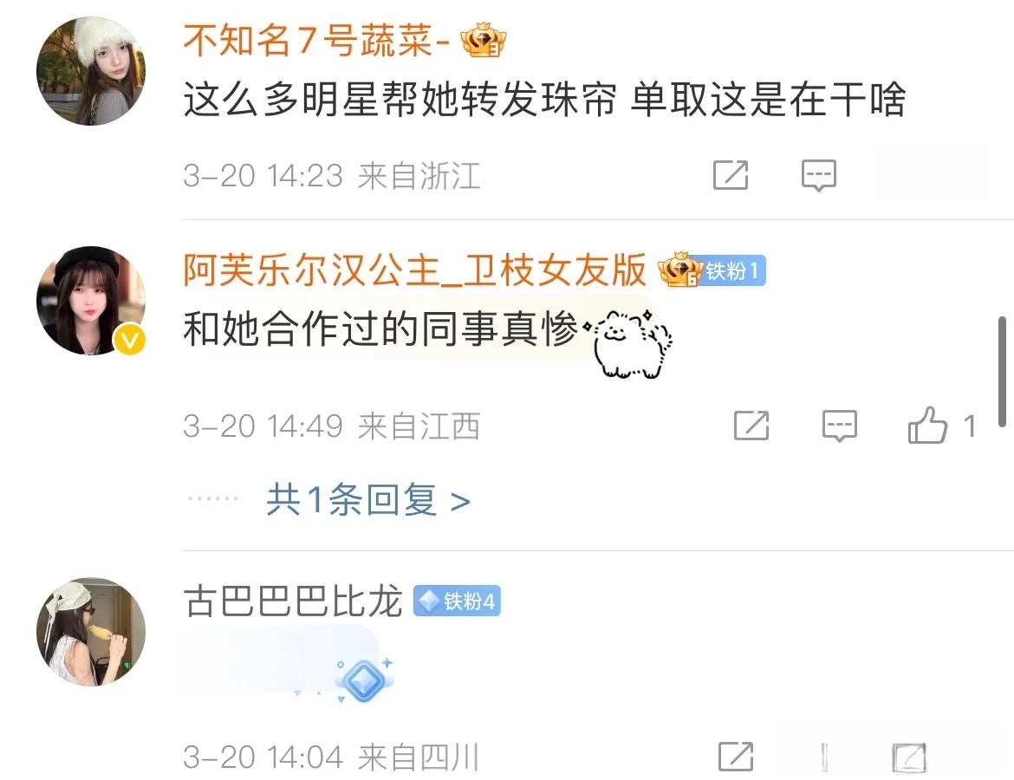Tap the repost icon on the Sichuan comment
Viewport: 1014px width, 780px height.
tap(736, 756)
